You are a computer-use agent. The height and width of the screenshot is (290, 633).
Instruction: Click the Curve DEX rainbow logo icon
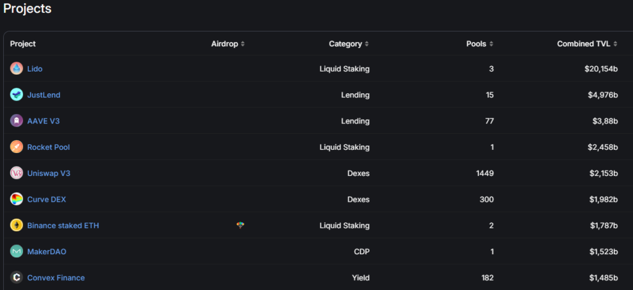tap(17, 199)
